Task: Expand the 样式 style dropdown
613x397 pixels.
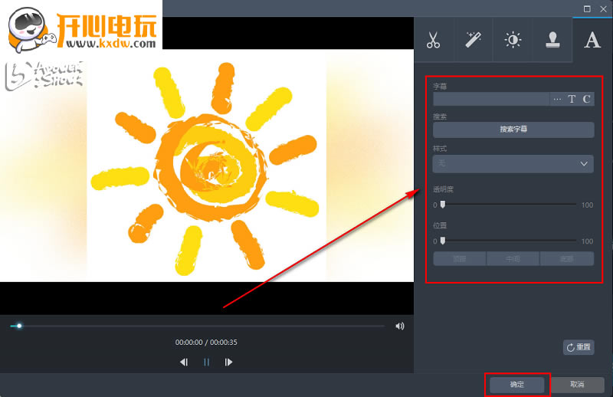Action: [x=513, y=164]
